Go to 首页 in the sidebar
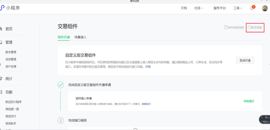270x130 pixels. click(x=9, y=29)
